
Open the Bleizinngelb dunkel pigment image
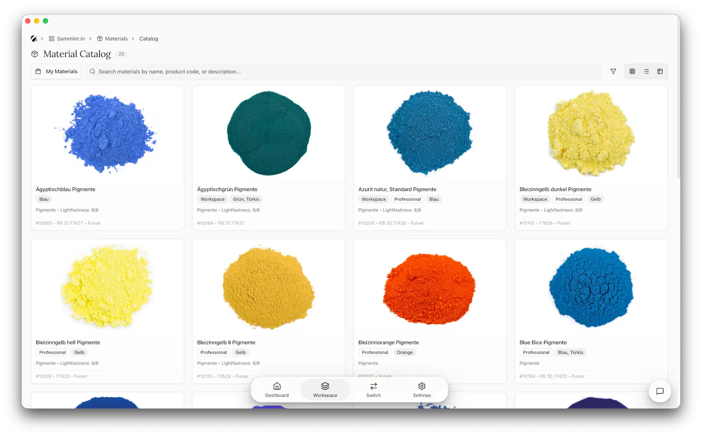tap(591, 133)
